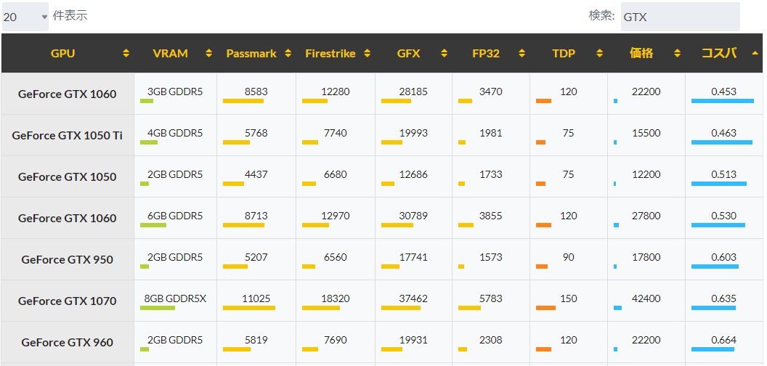Image resolution: width=767 pixels, height=366 pixels.
Task: Click the GeForce GTX 960 row name
Action: coord(68,342)
